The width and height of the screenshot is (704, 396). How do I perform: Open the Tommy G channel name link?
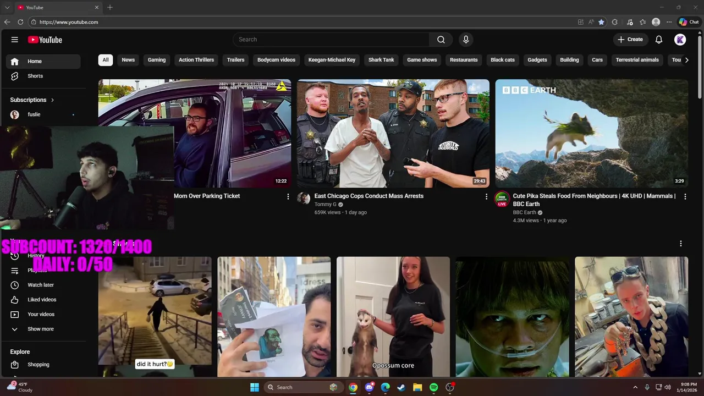326,205
